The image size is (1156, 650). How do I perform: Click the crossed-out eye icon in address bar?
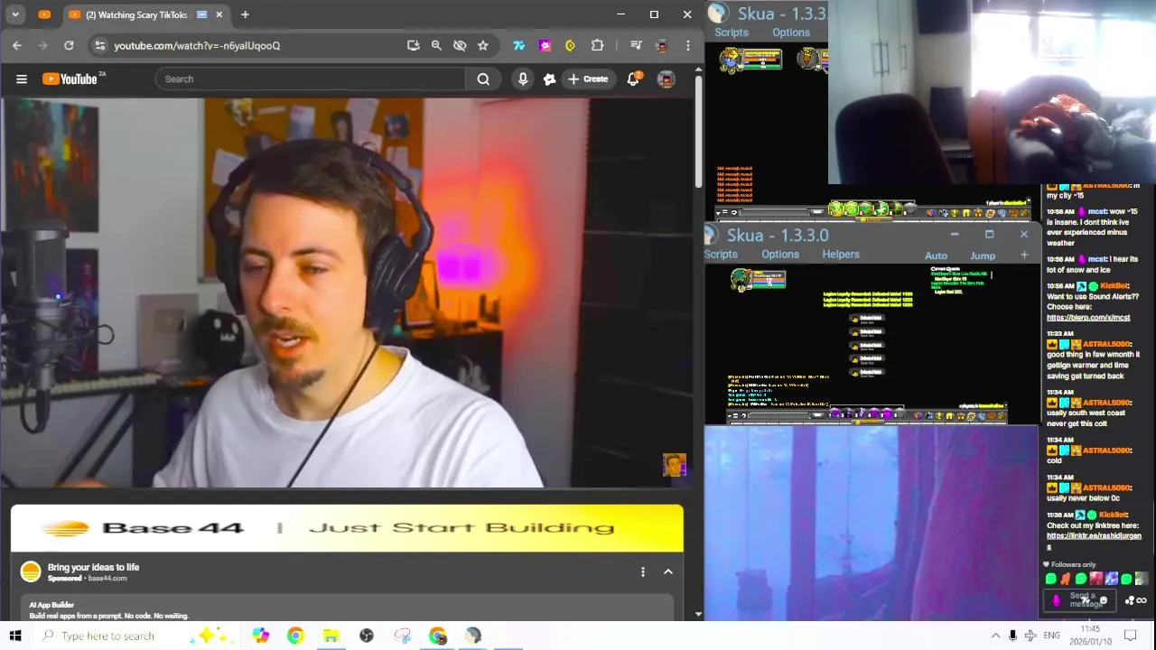coord(460,45)
